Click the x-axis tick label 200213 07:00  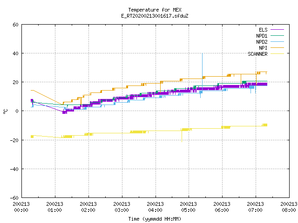point(255,207)
